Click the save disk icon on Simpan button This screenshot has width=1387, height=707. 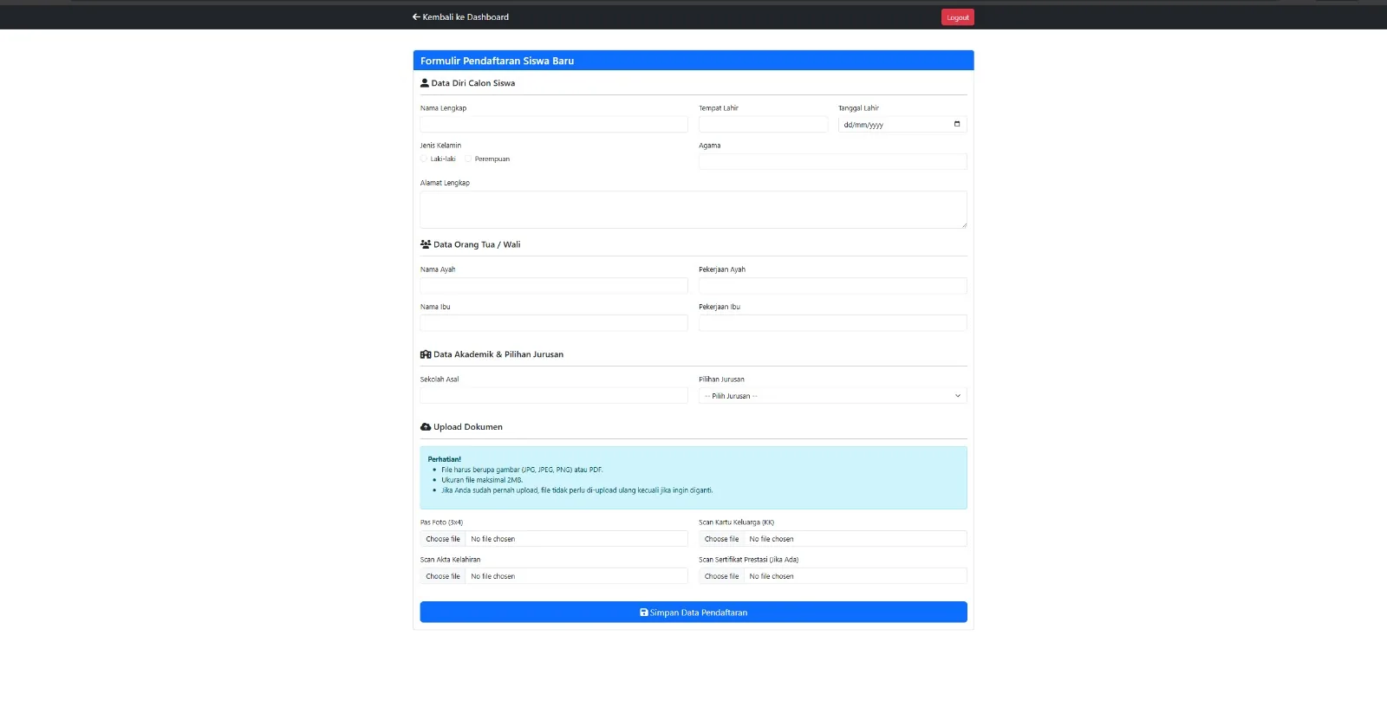(x=644, y=613)
